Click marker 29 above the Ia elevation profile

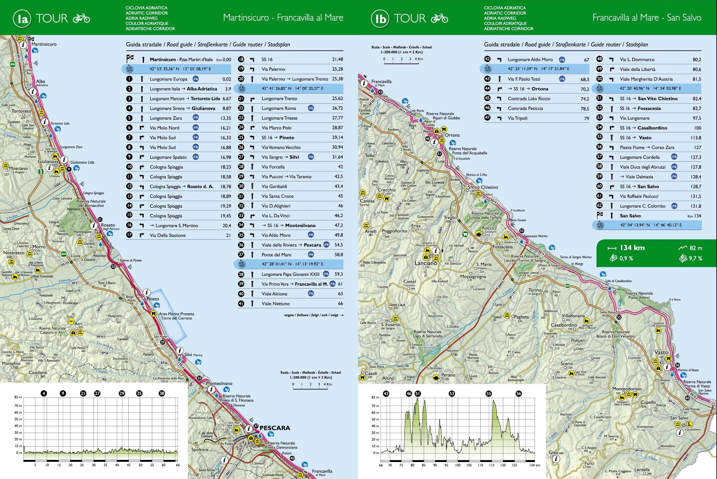(x=122, y=393)
